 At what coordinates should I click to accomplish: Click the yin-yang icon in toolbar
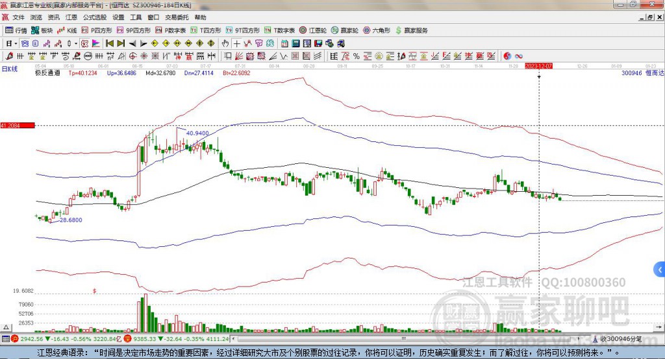click(x=507, y=56)
